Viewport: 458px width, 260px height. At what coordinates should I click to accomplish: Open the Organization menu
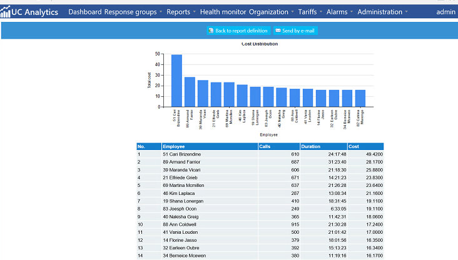(x=268, y=12)
